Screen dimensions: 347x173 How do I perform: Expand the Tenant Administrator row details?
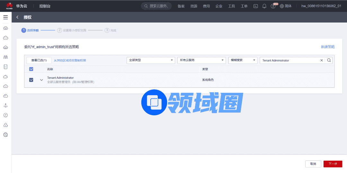[x=41, y=80]
